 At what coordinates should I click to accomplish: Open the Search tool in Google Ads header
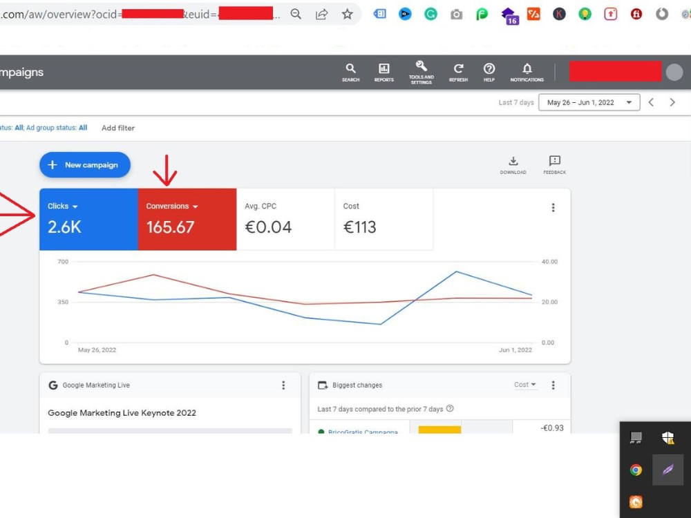351,73
